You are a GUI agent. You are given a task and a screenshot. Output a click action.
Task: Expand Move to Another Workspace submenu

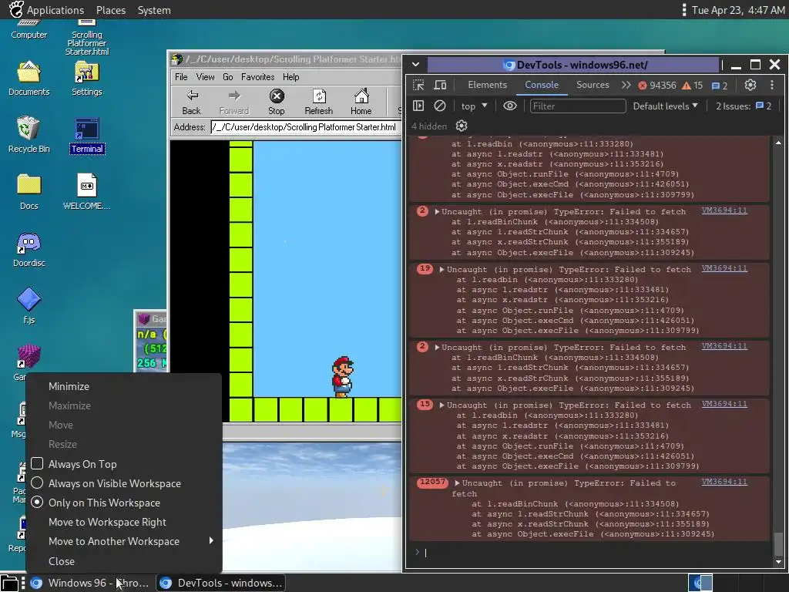click(124, 541)
